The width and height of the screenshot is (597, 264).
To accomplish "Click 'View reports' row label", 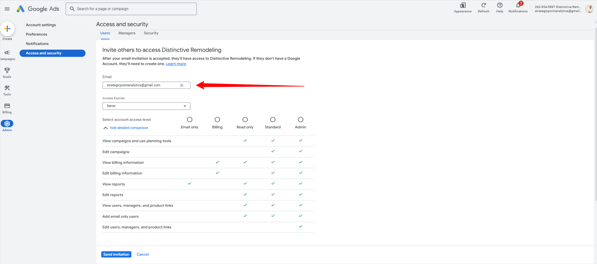I will pyautogui.click(x=113, y=184).
